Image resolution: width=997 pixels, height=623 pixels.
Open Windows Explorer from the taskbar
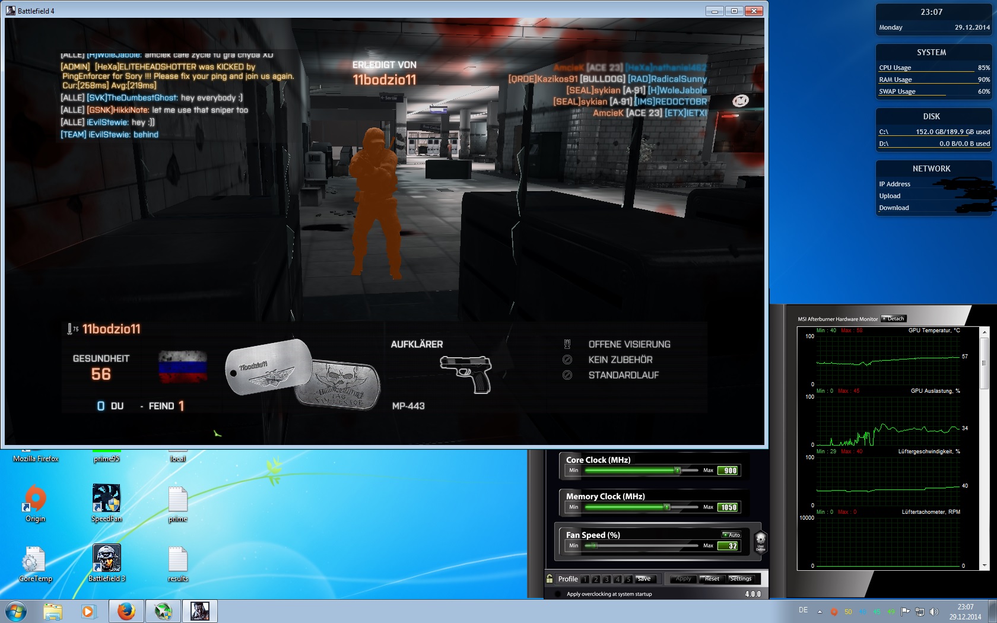(x=52, y=611)
